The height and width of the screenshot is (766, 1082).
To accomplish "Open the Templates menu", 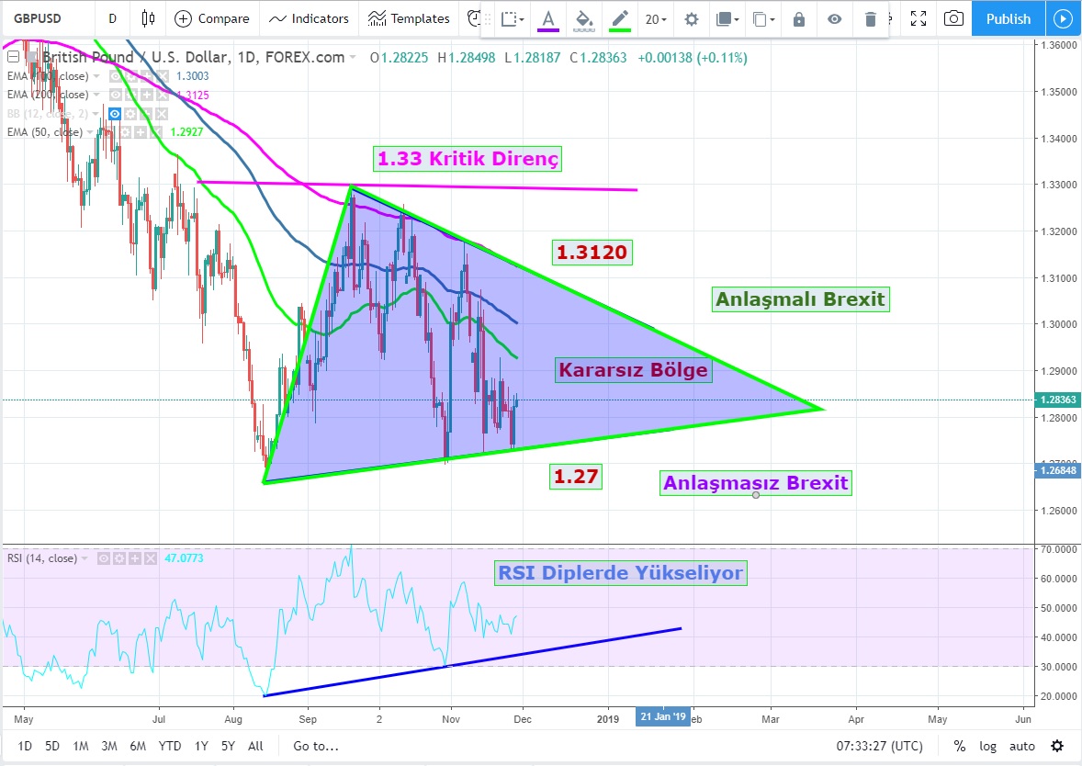I will click(x=409, y=18).
